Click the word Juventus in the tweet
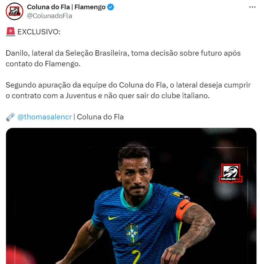The height and width of the screenshot is (264, 260). pos(81,96)
